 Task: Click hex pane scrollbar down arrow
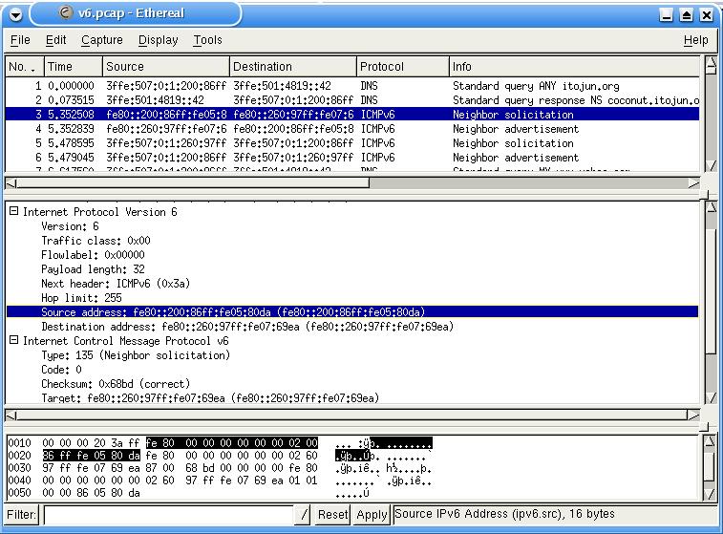710,492
